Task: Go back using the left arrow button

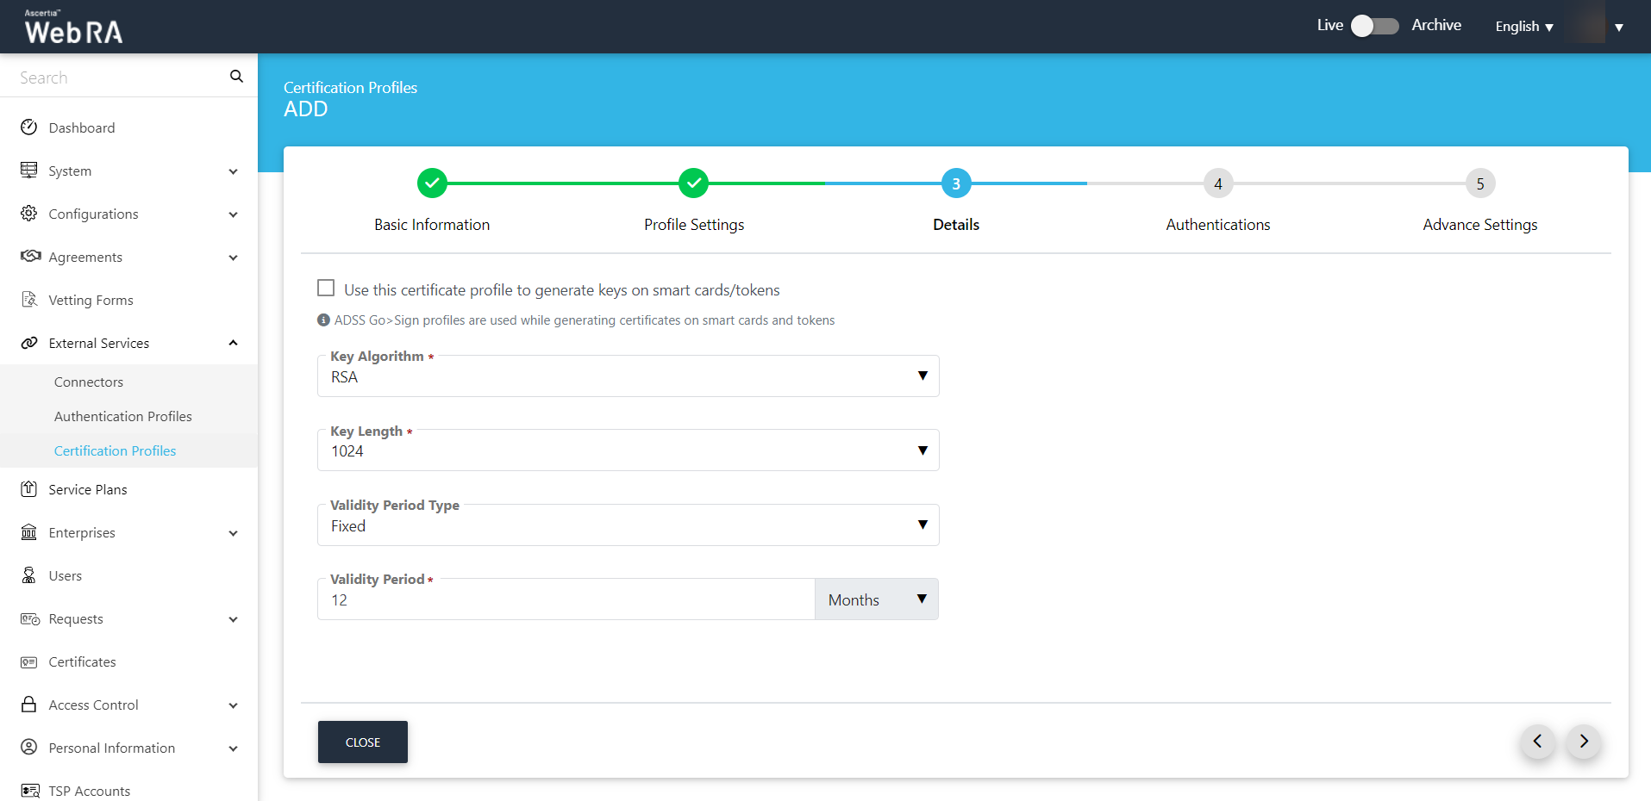Action: (1537, 742)
